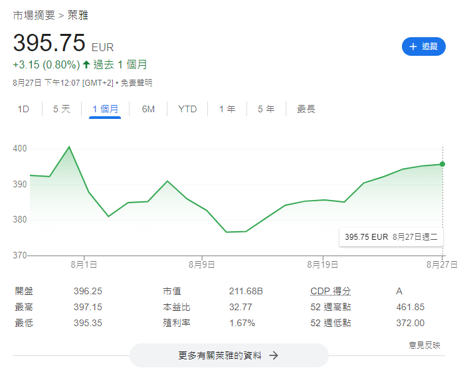Click 更多有關萊雅的資料 button
The image size is (473, 370).
tap(229, 355)
